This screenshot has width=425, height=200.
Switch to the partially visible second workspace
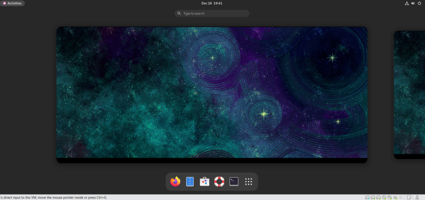(409, 94)
